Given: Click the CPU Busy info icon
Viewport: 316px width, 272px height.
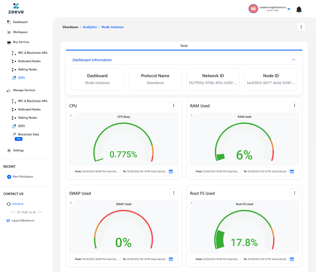Looking at the screenshot, I should pos(71,116).
